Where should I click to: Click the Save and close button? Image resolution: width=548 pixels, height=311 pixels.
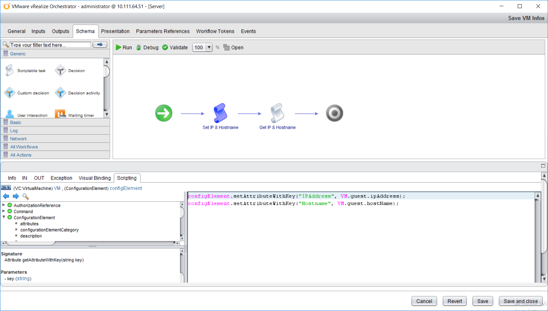(520, 301)
